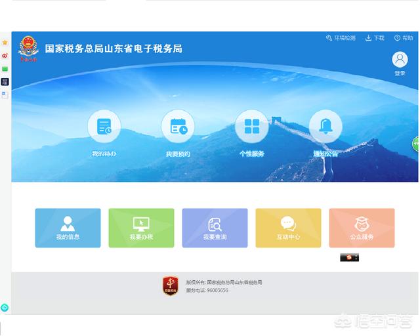Screen dimensions: 420x336
Task: Click 环境检测 in top bar
Action: coord(341,38)
